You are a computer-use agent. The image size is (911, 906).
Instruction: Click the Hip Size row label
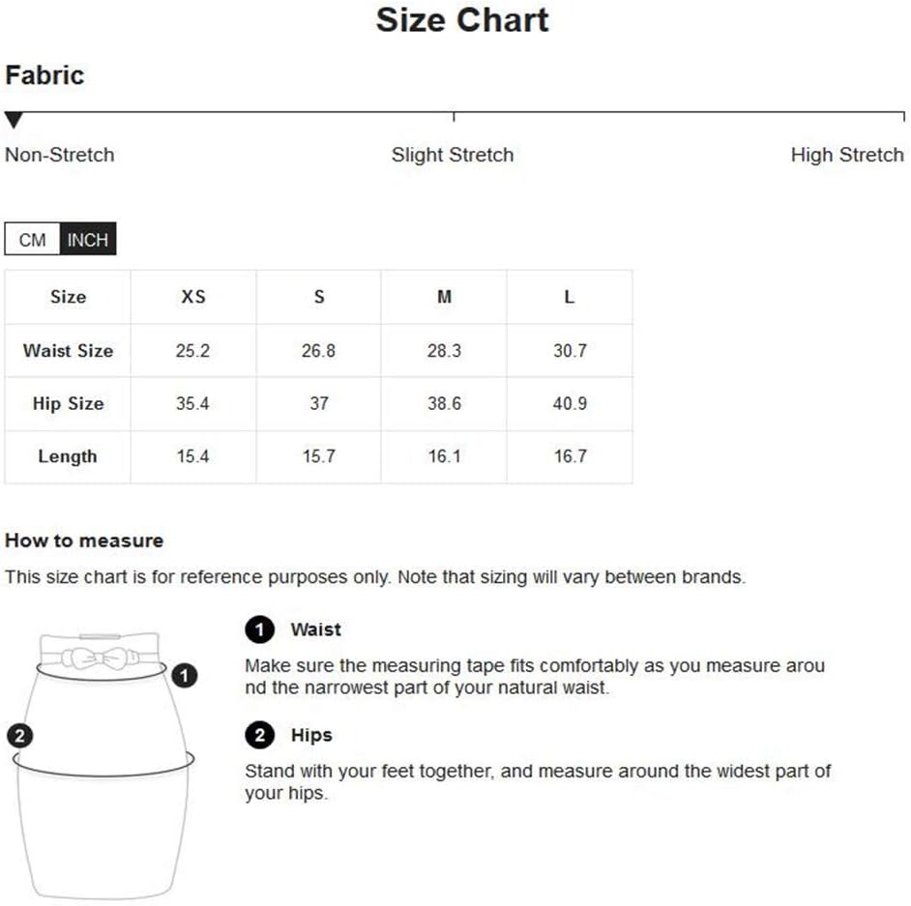click(68, 403)
